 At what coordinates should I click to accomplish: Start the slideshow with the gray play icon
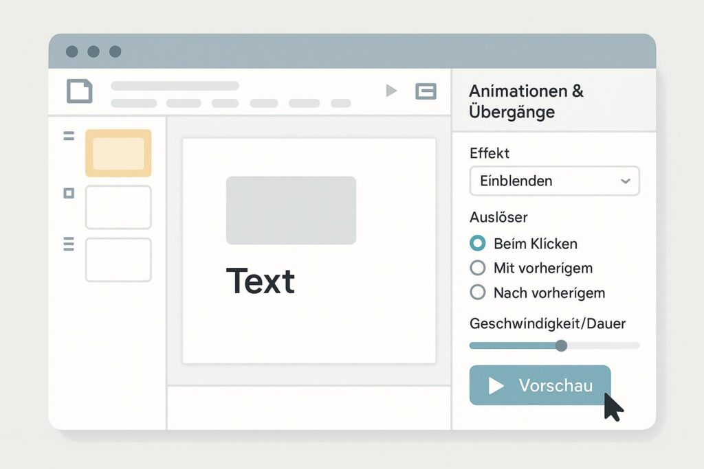[x=391, y=91]
